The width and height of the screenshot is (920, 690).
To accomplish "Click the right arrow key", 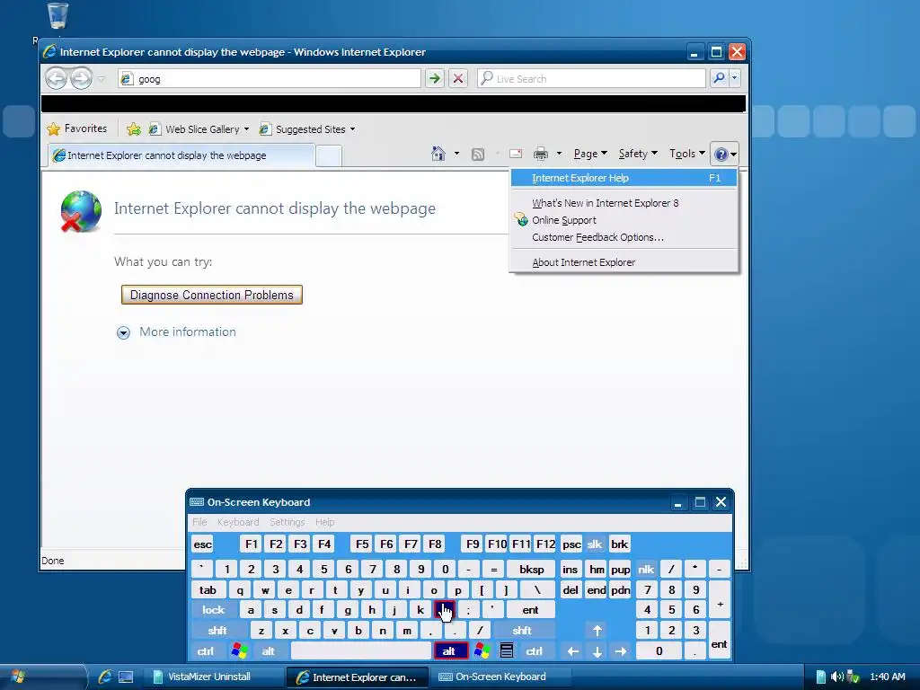I will tap(621, 651).
